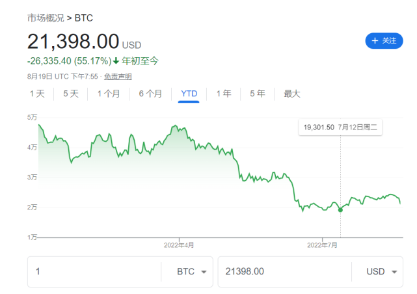Click the plus icon on 关注 button
Screen dimensions: 417x294
click(375, 41)
